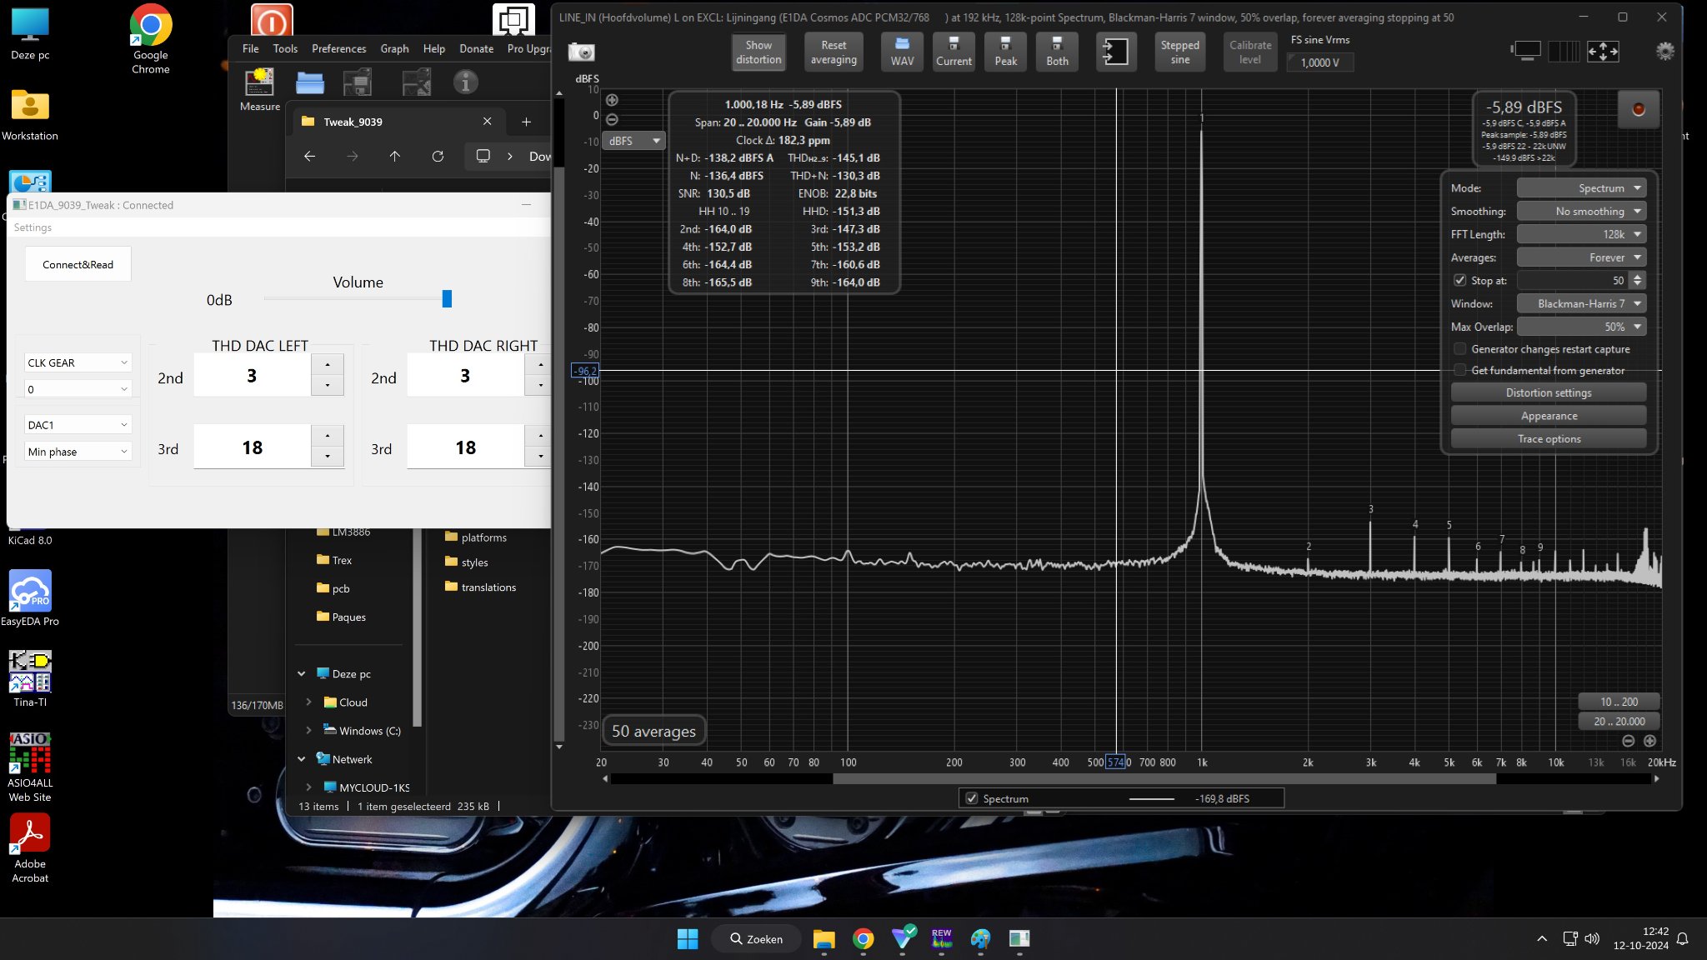The width and height of the screenshot is (1707, 960).
Task: Go back in the File Explorer window
Action: (309, 156)
